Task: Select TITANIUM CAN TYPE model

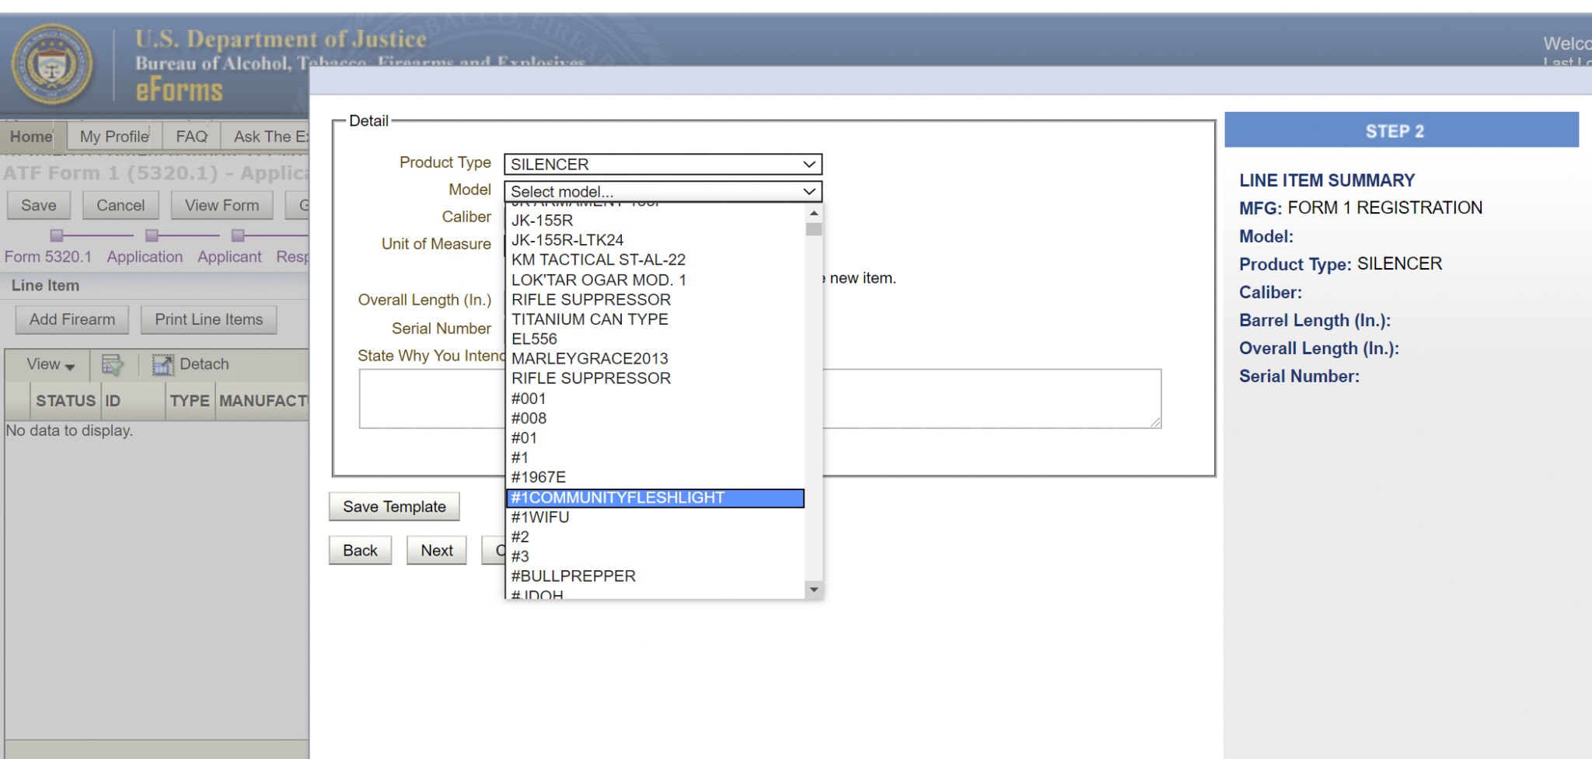Action: click(x=655, y=319)
